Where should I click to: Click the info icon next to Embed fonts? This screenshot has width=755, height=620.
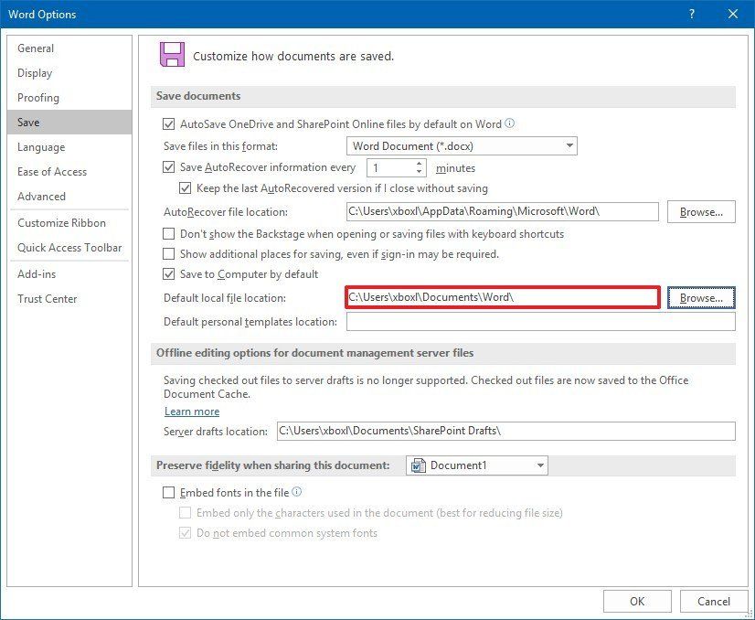click(x=296, y=491)
